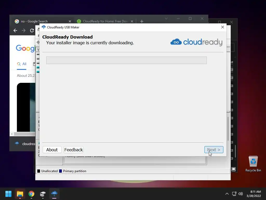Open a new tab in Chrome

142,21
